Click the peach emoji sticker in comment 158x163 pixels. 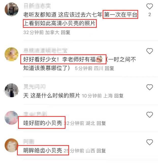(x=99, y=59)
